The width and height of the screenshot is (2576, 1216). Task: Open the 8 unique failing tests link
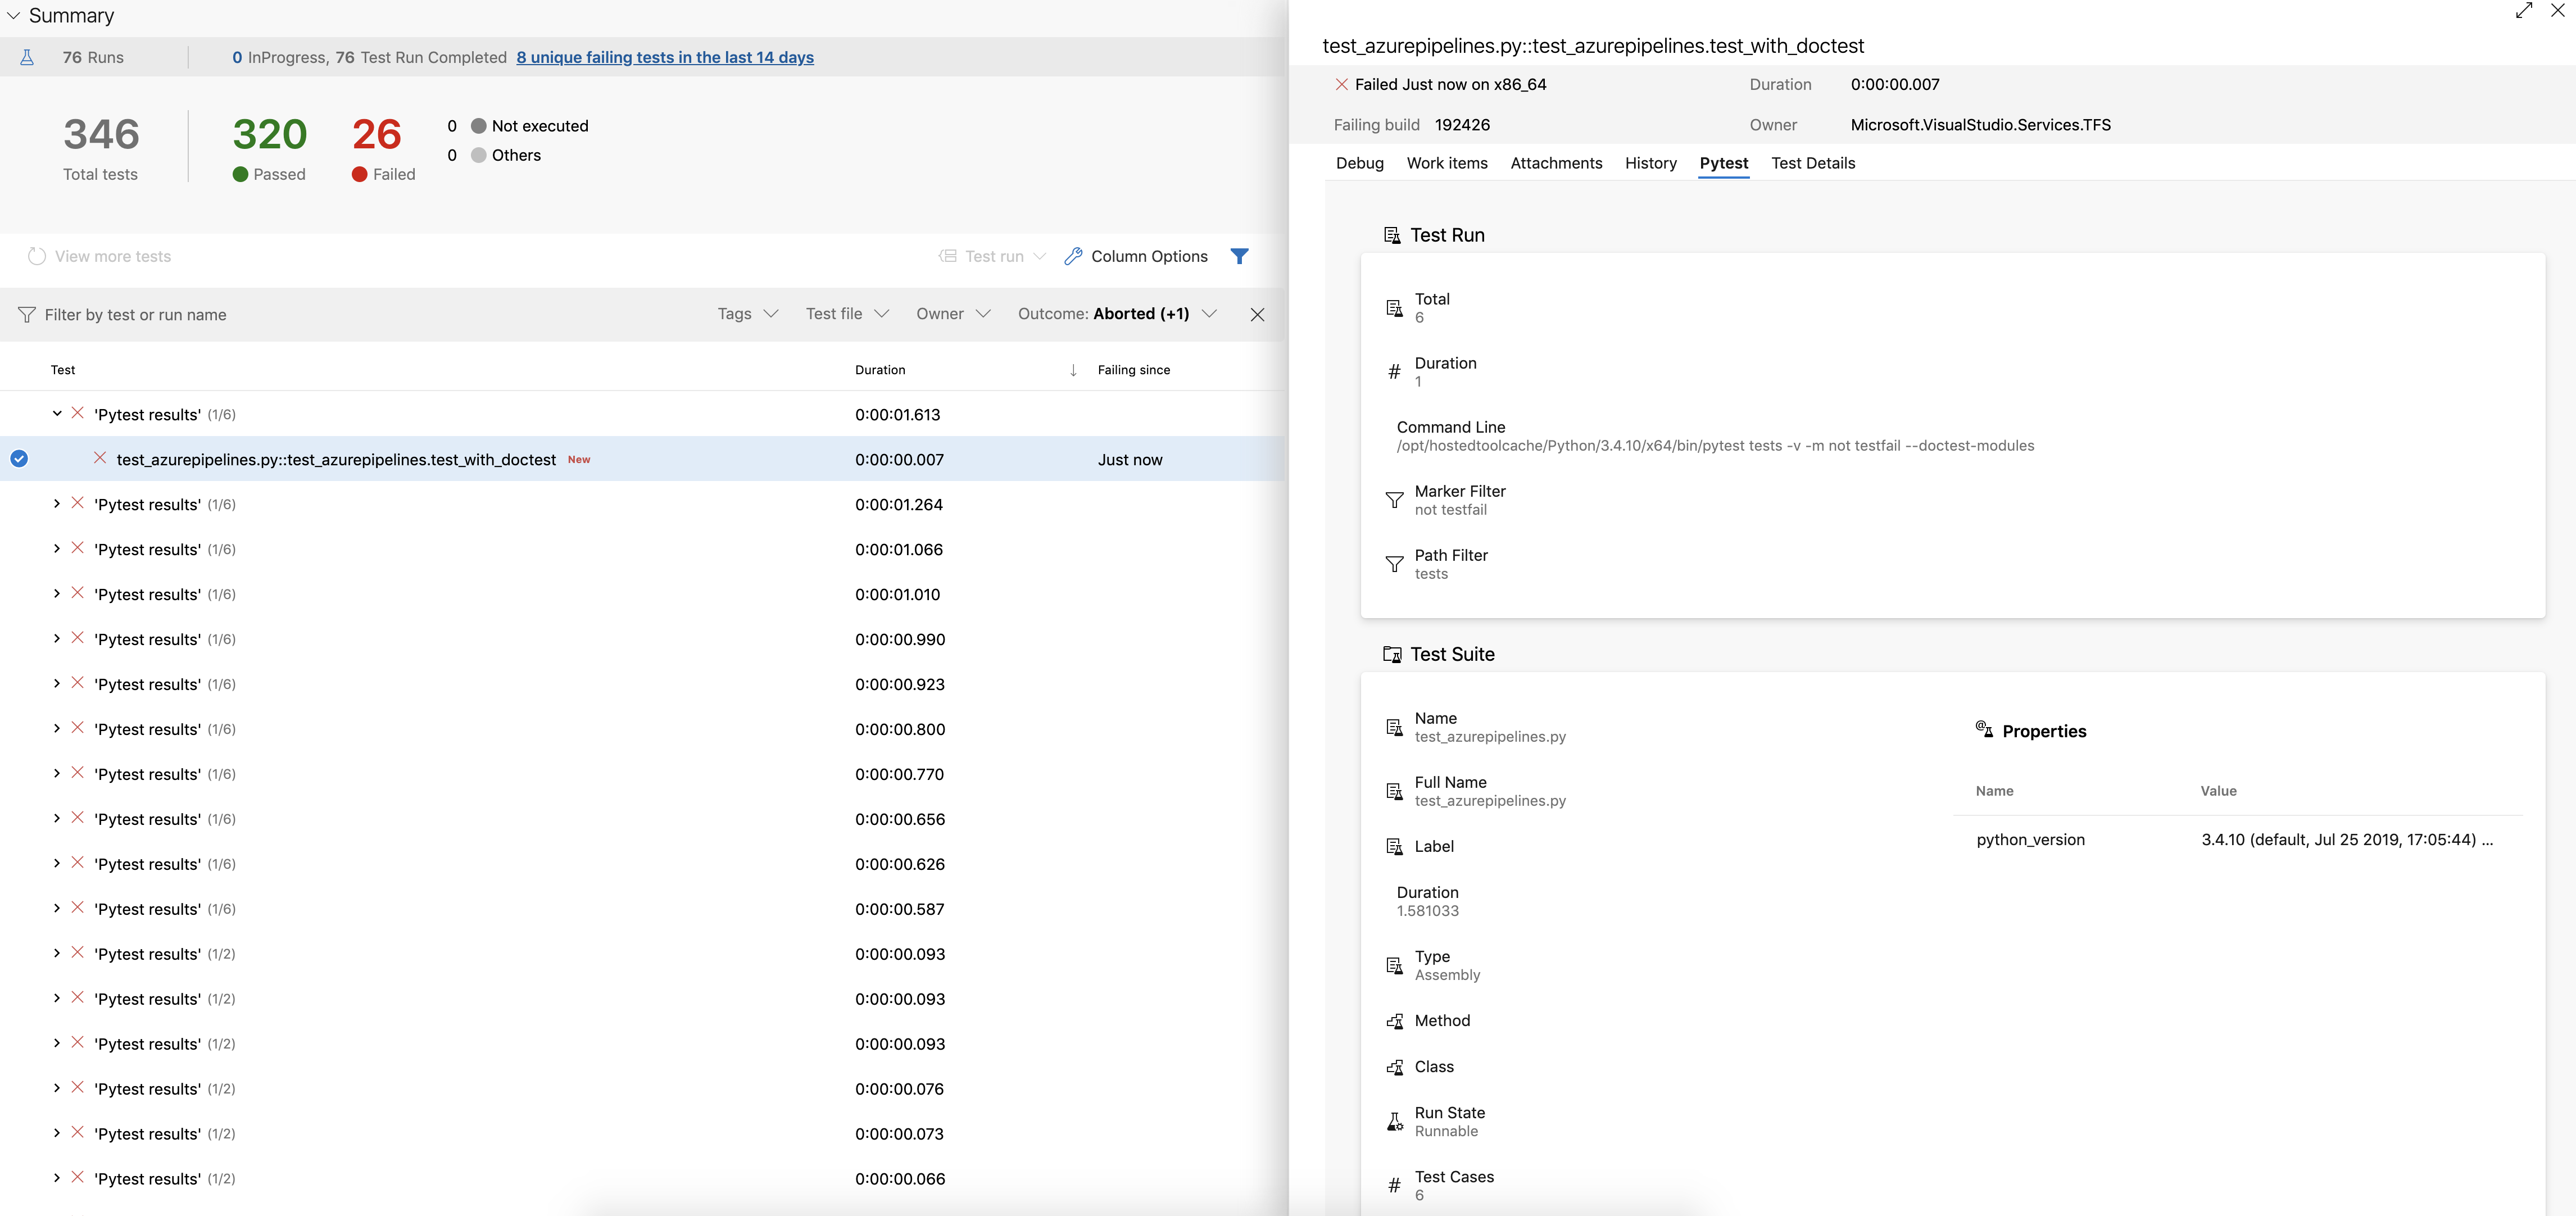click(664, 57)
